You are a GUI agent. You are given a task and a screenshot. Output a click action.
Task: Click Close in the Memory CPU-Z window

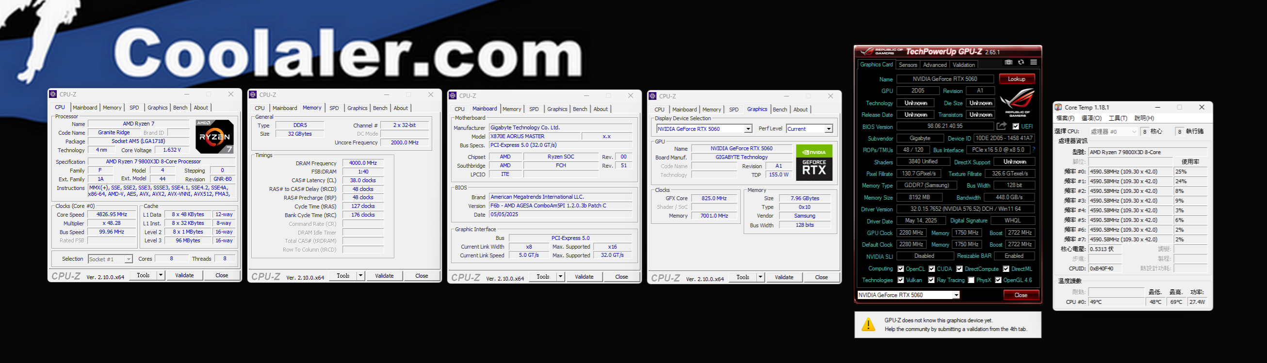coord(422,276)
